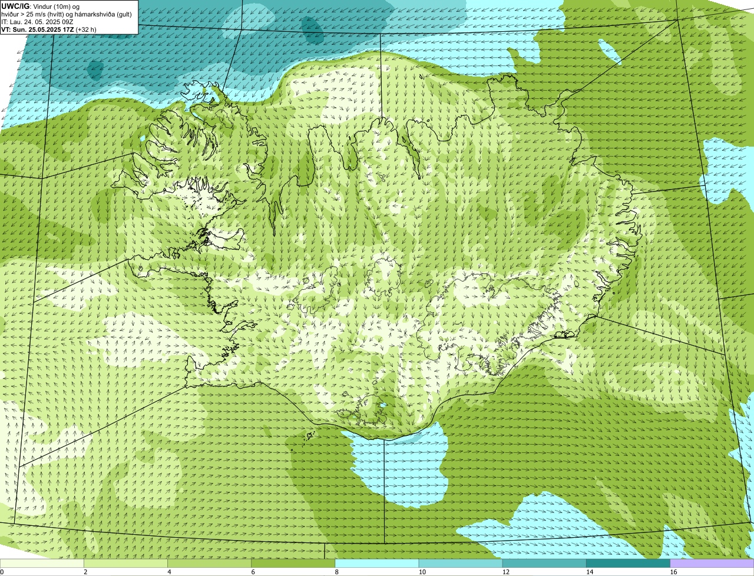The height and width of the screenshot is (576, 754).
Task: Click the 'IT: Lau. 24. 05. 2025 09Z' line
Action: 36,21
